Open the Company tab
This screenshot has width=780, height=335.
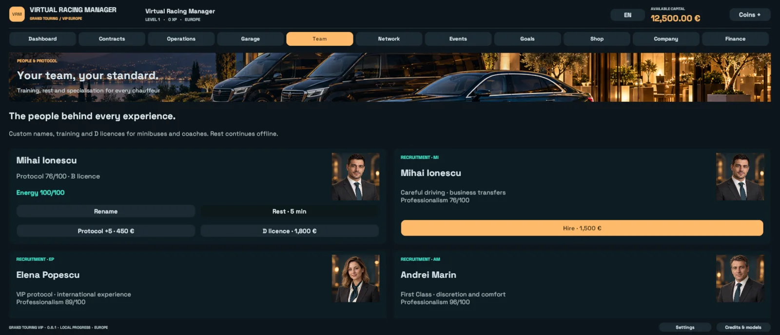[666, 39]
